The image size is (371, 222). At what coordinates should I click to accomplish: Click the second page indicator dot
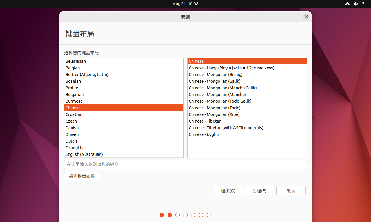(x=170, y=215)
